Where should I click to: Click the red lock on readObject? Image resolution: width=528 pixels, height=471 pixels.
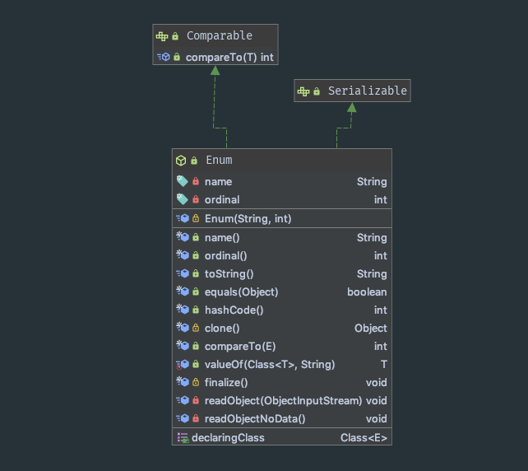point(196,401)
